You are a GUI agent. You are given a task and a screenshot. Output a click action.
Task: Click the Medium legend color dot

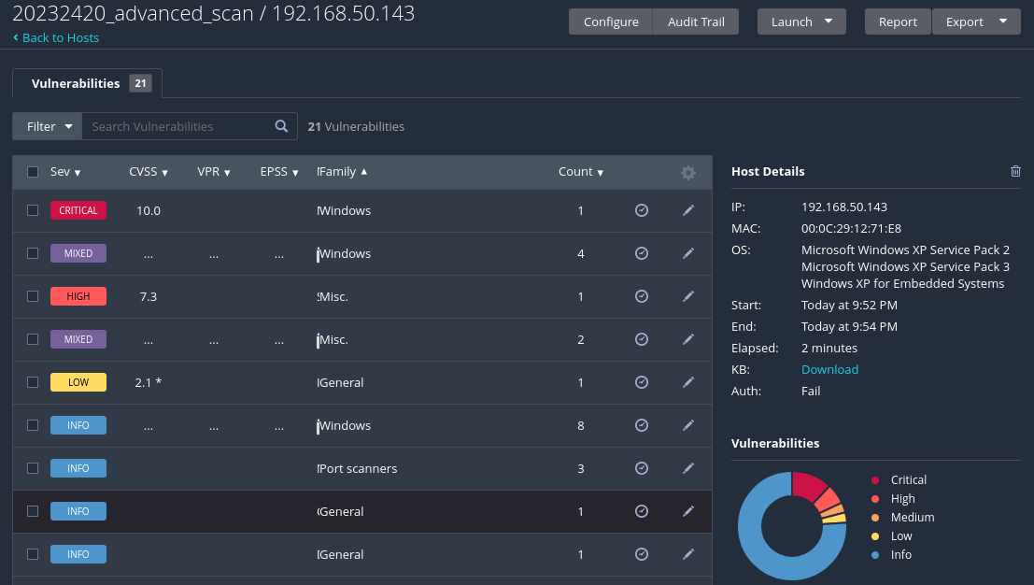(x=875, y=518)
